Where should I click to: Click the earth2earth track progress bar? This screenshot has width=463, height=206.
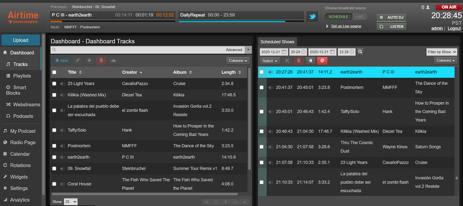pyautogui.click(x=113, y=21)
